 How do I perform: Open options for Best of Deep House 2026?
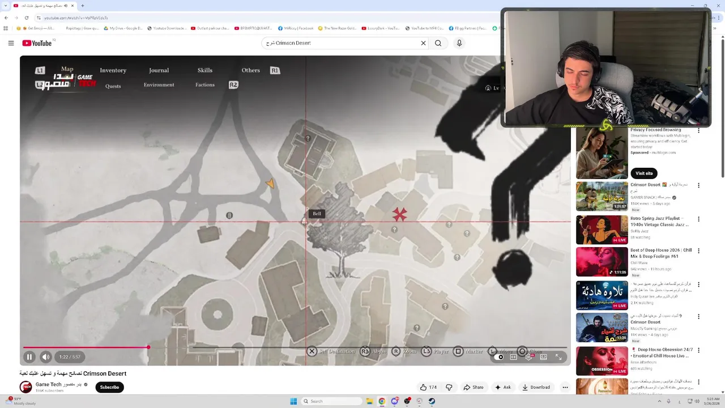pos(698,250)
